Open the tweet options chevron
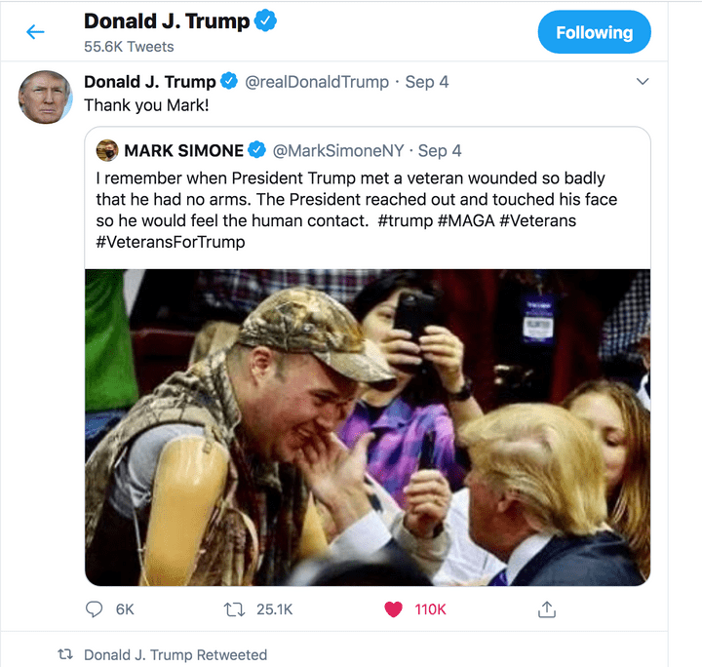Screen dimensions: 702x667 642,82
